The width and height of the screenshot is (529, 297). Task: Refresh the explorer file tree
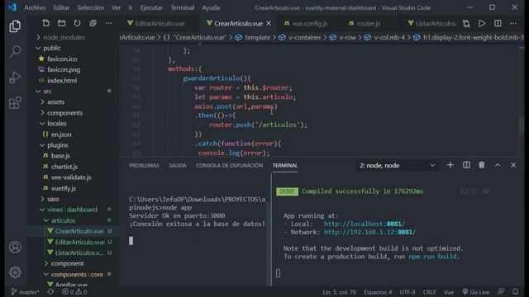pyautogui.click(x=77, y=23)
